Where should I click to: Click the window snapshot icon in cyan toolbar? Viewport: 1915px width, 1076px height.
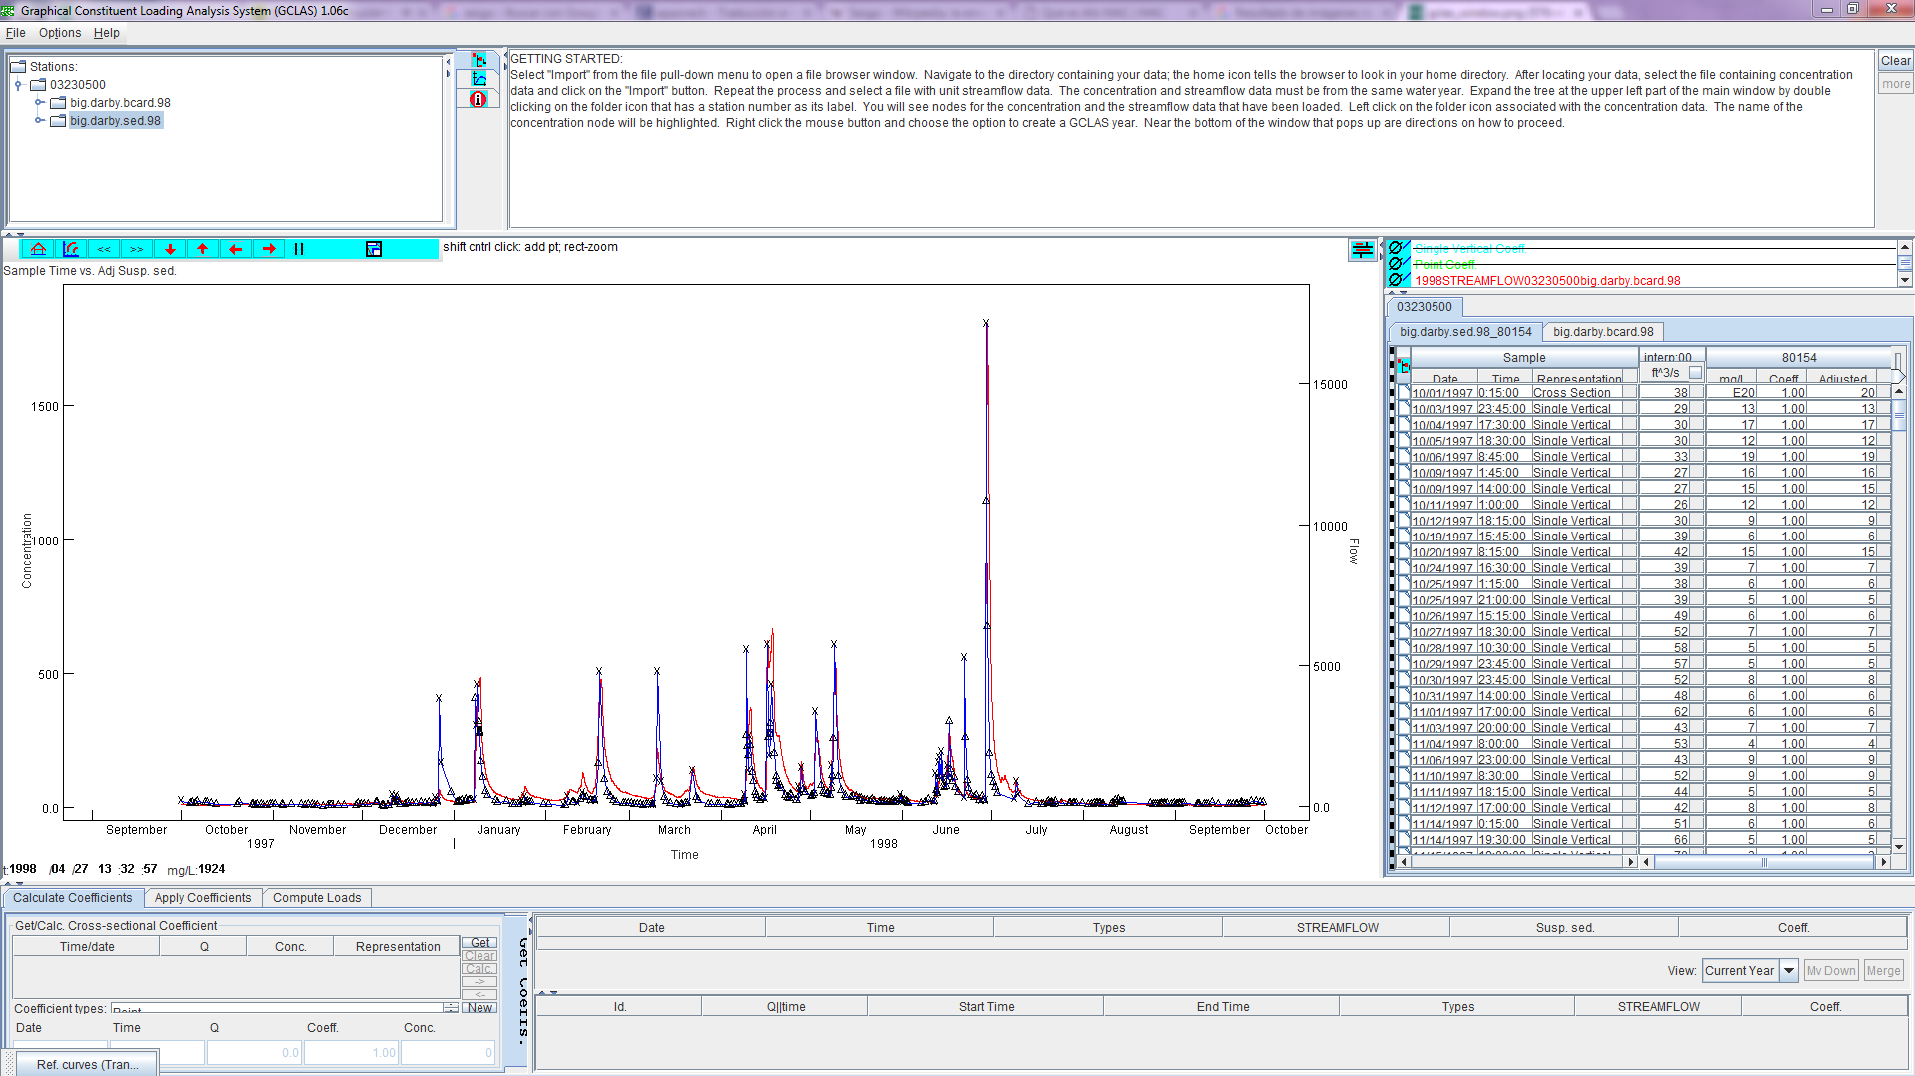pos(374,249)
